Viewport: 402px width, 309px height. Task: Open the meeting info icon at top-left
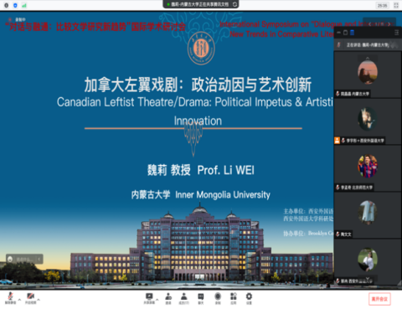click(x=6, y=5)
